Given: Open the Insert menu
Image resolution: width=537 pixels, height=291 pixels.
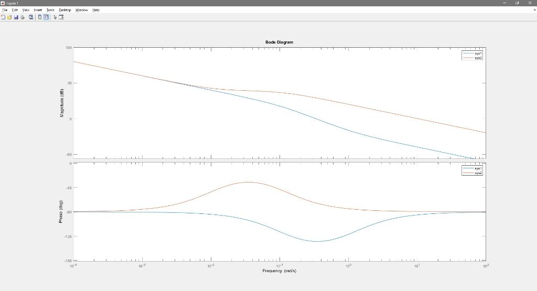Looking at the screenshot, I should pyautogui.click(x=38, y=10).
